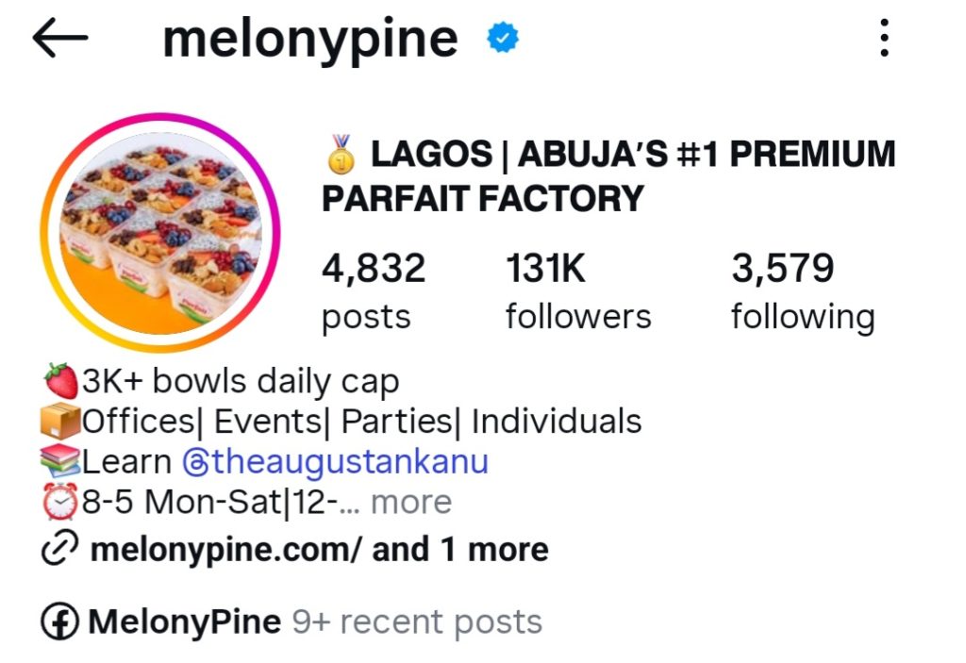Tap the alarm clock emoji
966x663 pixels.
pyautogui.click(x=61, y=503)
